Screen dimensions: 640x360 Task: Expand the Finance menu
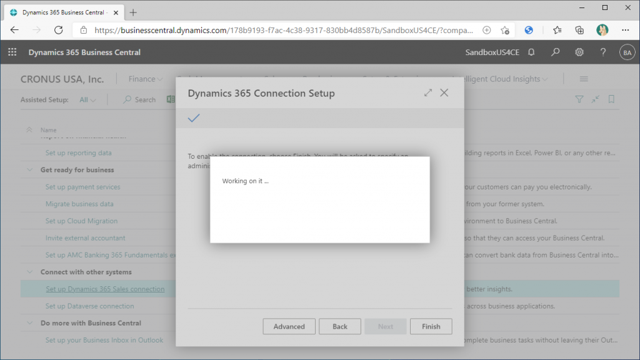point(146,79)
